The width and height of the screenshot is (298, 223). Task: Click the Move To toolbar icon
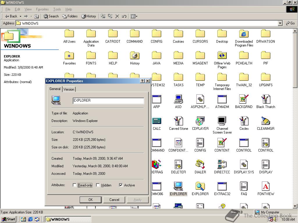point(103,16)
